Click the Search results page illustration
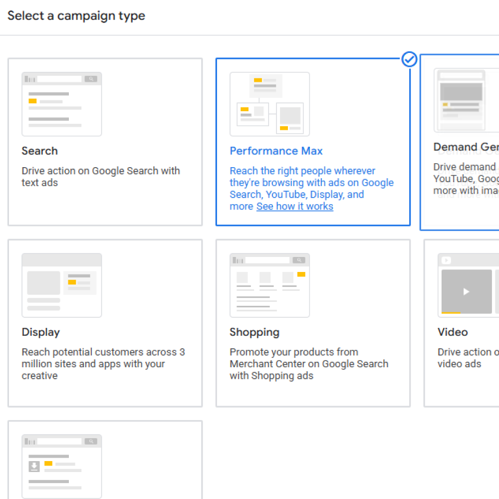The width and height of the screenshot is (499, 499). [61, 104]
